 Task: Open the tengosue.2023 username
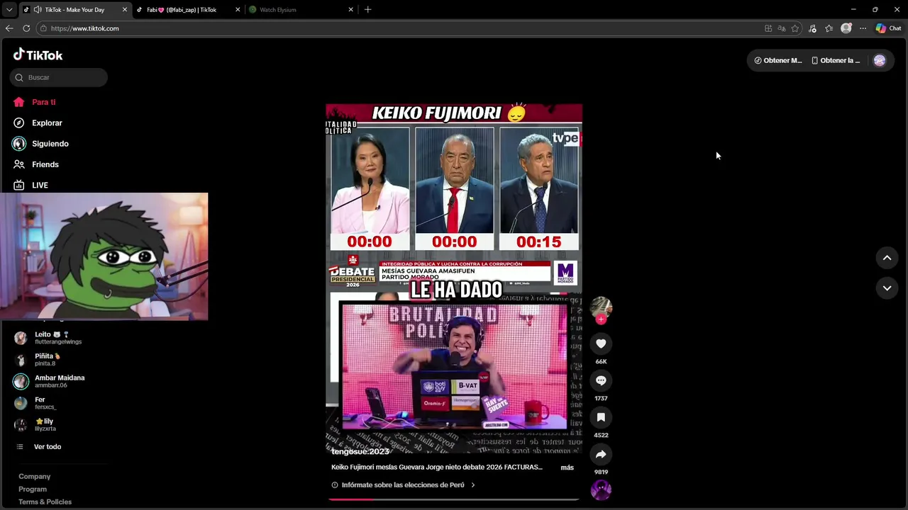click(360, 452)
